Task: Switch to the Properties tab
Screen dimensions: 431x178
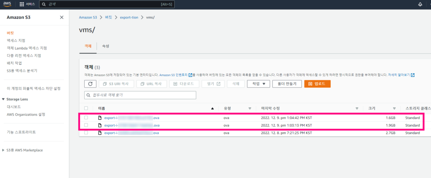Action: (x=106, y=46)
